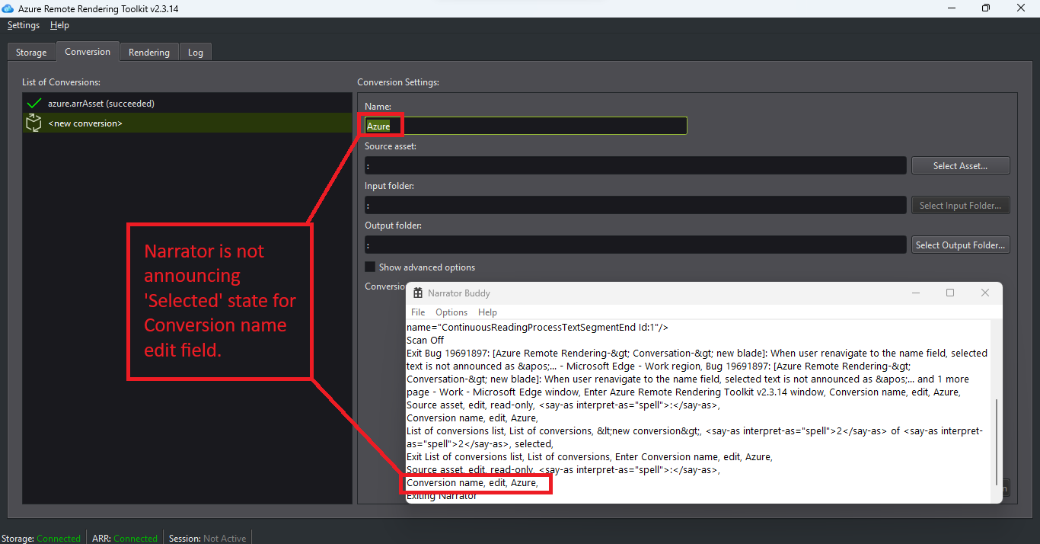Click the new conversion cube icon

pyautogui.click(x=33, y=123)
